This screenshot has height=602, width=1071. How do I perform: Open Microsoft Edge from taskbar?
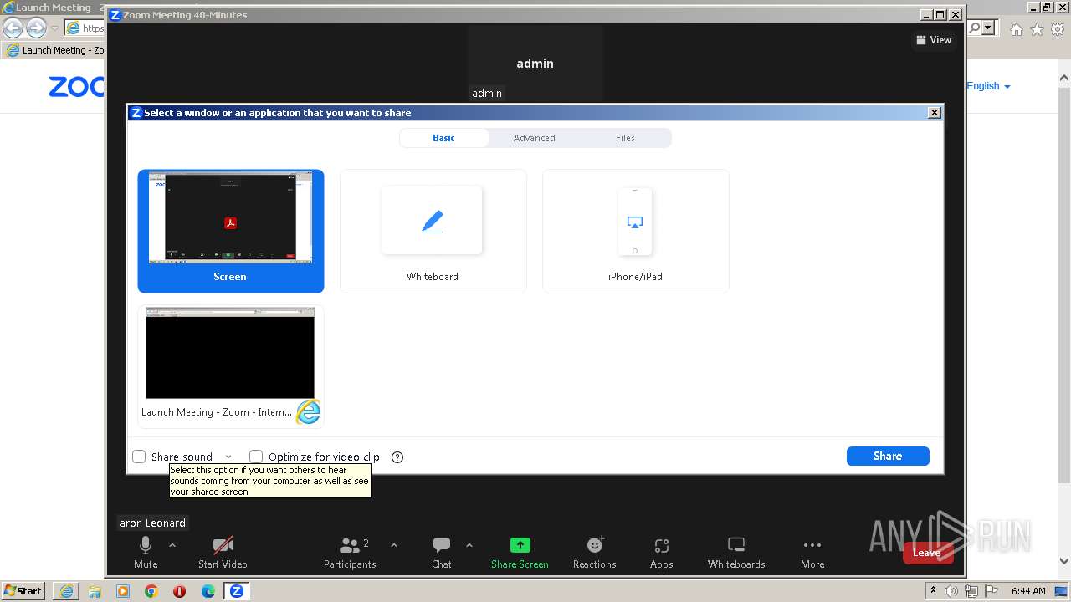(208, 591)
